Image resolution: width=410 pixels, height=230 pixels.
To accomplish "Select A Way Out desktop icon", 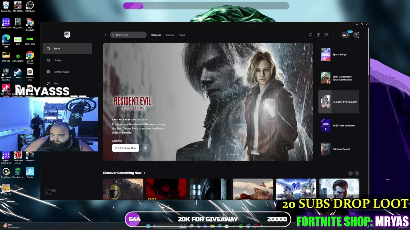I will (30, 157).
